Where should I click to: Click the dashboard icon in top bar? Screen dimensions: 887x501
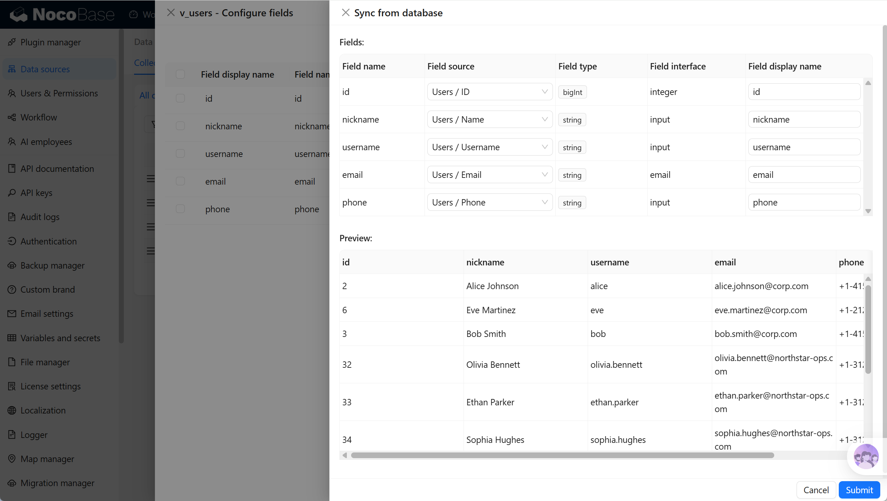[133, 14]
